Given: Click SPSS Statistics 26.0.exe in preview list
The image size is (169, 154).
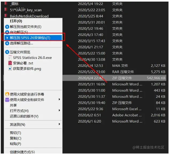Looking at the screenshot, I should (x=32, y=58).
